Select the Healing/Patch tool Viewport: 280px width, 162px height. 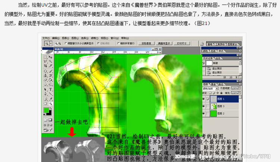pos(45,71)
